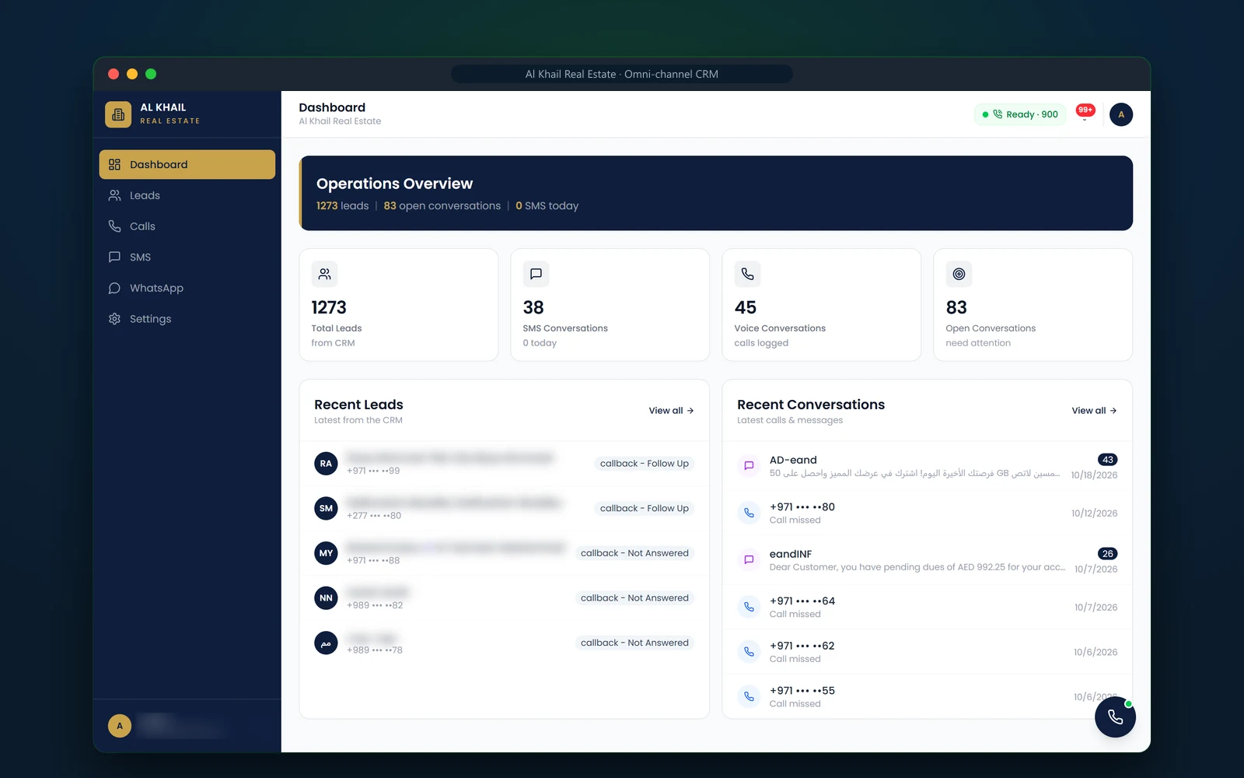Click callback - Follow Up tag for +277 •••80
This screenshot has width=1244, height=778.
[644, 508]
